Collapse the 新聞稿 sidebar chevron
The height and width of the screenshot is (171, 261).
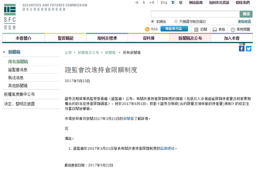[x=4, y=52]
